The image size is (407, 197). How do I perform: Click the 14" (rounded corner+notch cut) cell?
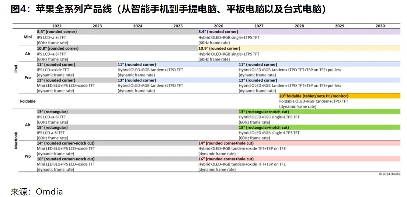(x=117, y=143)
